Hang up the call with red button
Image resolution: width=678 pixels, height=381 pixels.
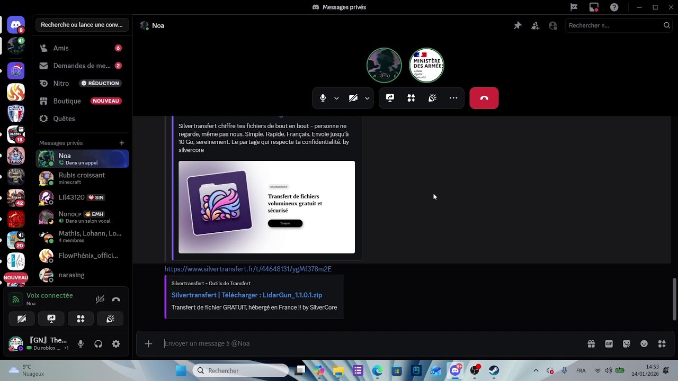tap(484, 98)
